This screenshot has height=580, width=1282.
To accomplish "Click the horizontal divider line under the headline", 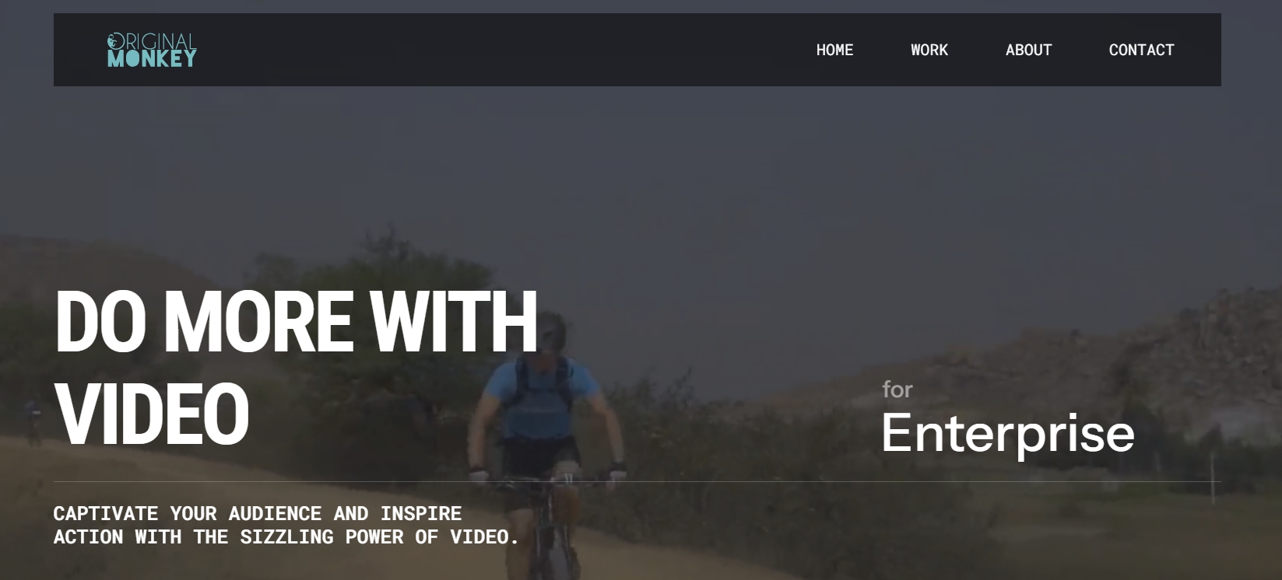I will click(x=637, y=482).
